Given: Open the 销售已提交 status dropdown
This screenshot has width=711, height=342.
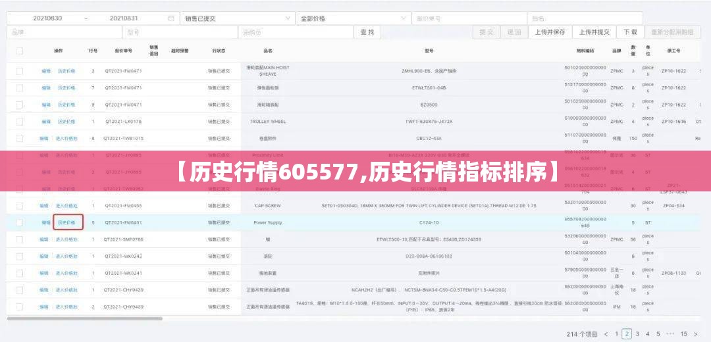Looking at the screenshot, I should [238, 18].
